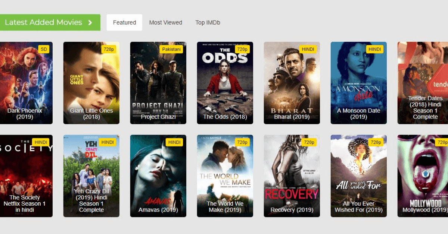Click the 720p badge on The Odds

242,49
